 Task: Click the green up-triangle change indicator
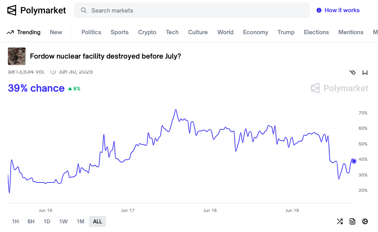point(70,89)
